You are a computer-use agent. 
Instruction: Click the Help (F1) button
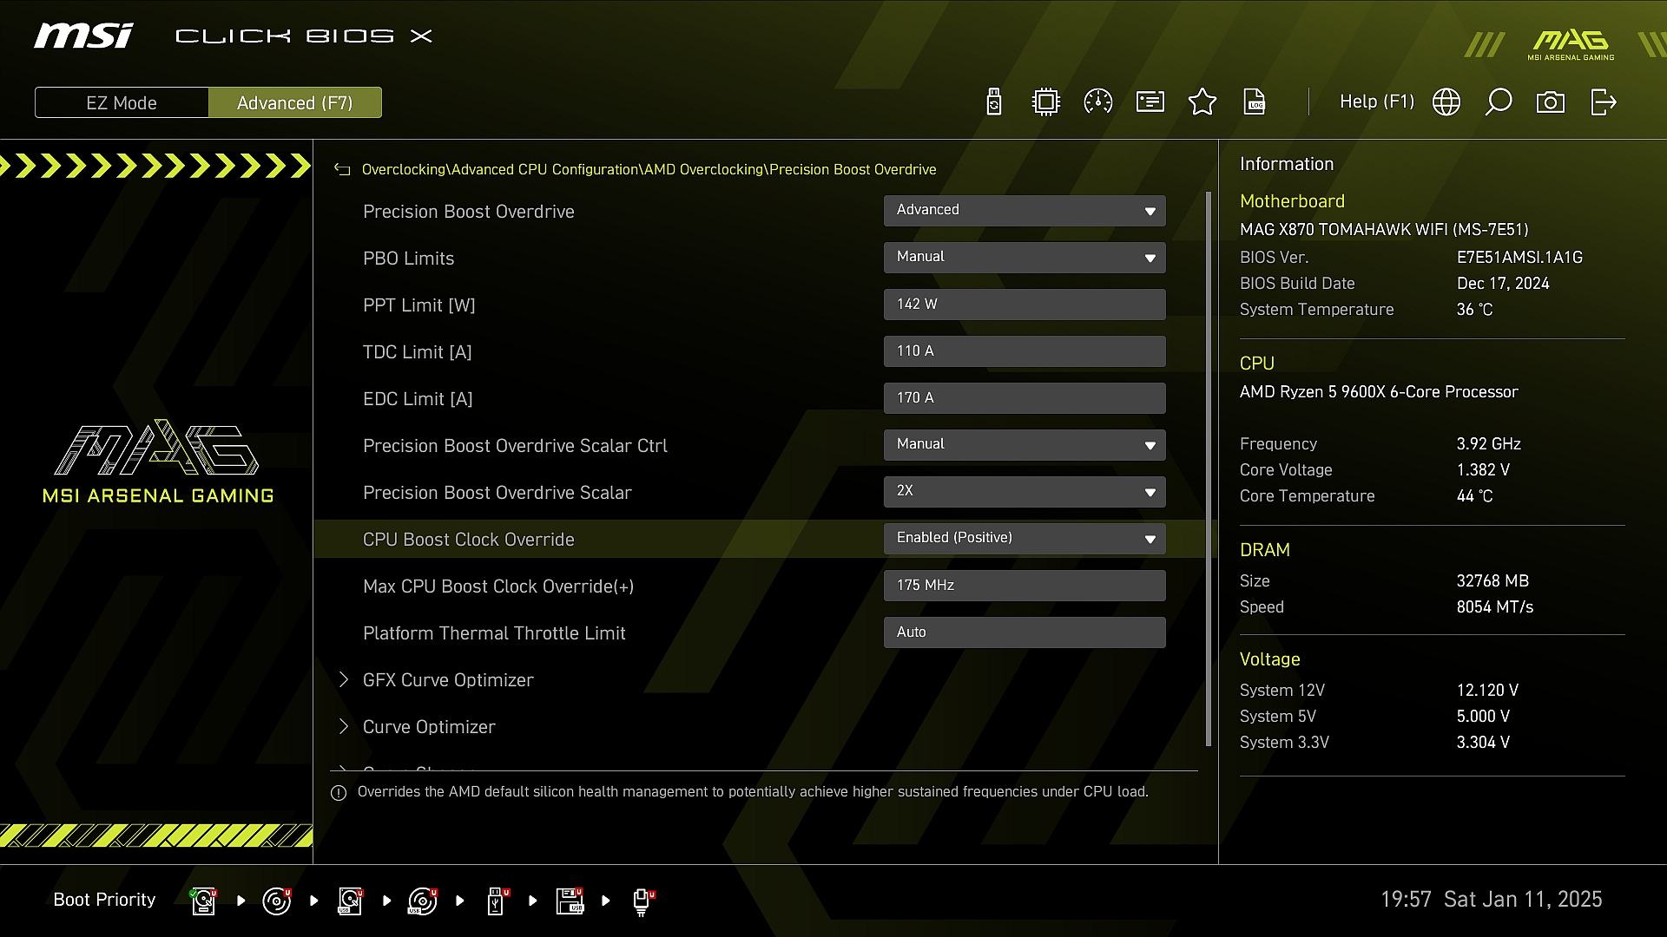pyautogui.click(x=1376, y=102)
